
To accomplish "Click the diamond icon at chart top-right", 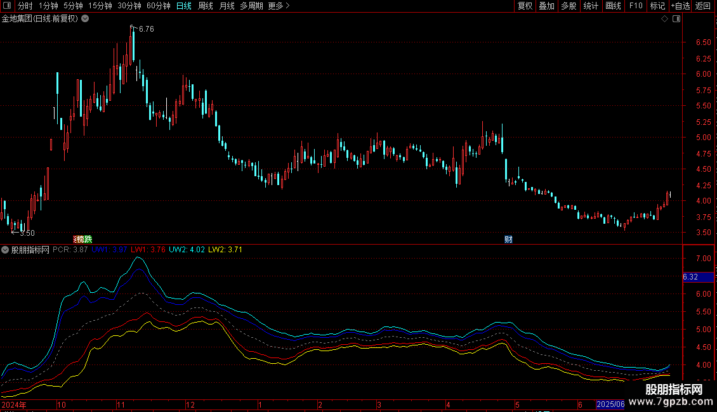I will coord(664,19).
